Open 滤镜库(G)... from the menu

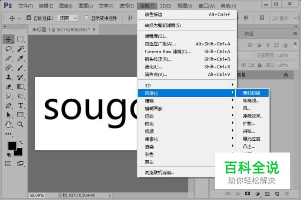(187, 36)
